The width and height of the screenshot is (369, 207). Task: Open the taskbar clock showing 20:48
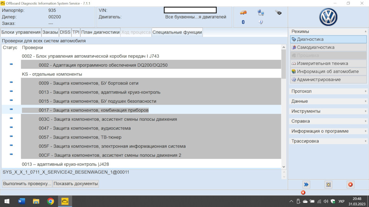pyautogui.click(x=357, y=201)
